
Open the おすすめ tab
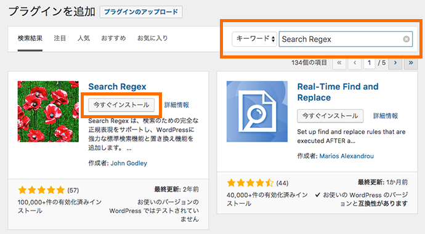(113, 38)
